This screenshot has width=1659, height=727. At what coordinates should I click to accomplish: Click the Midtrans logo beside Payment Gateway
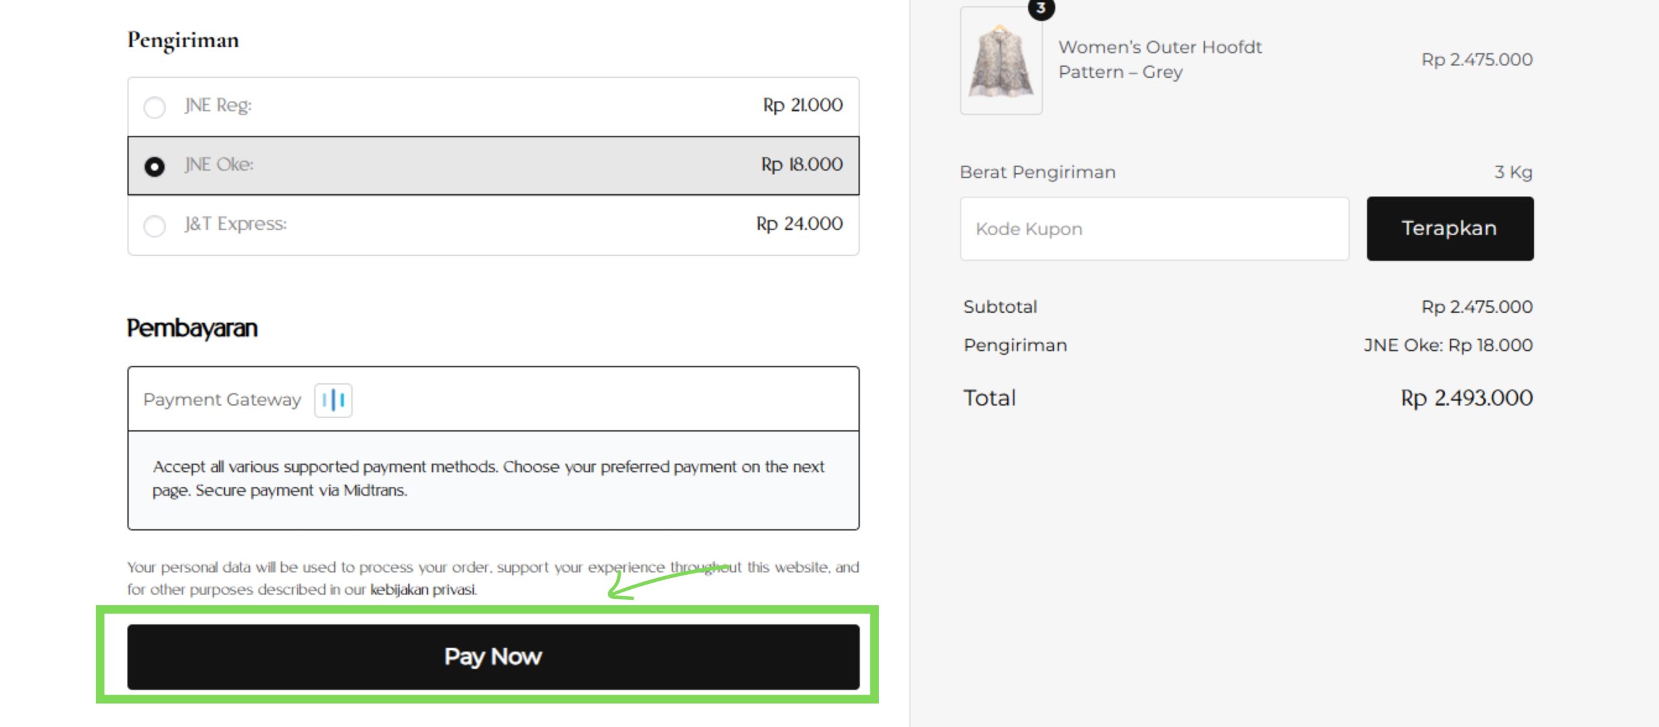click(x=333, y=400)
